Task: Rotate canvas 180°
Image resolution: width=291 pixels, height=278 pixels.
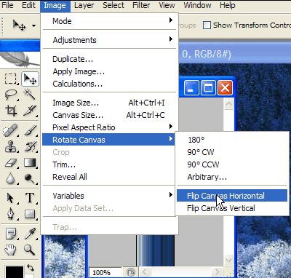Action: coord(232,140)
